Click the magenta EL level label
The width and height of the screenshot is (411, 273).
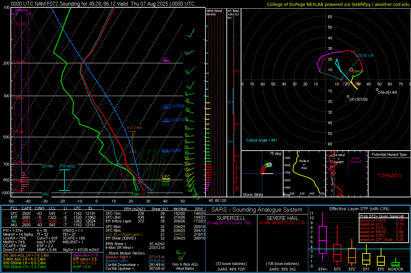click(166, 59)
